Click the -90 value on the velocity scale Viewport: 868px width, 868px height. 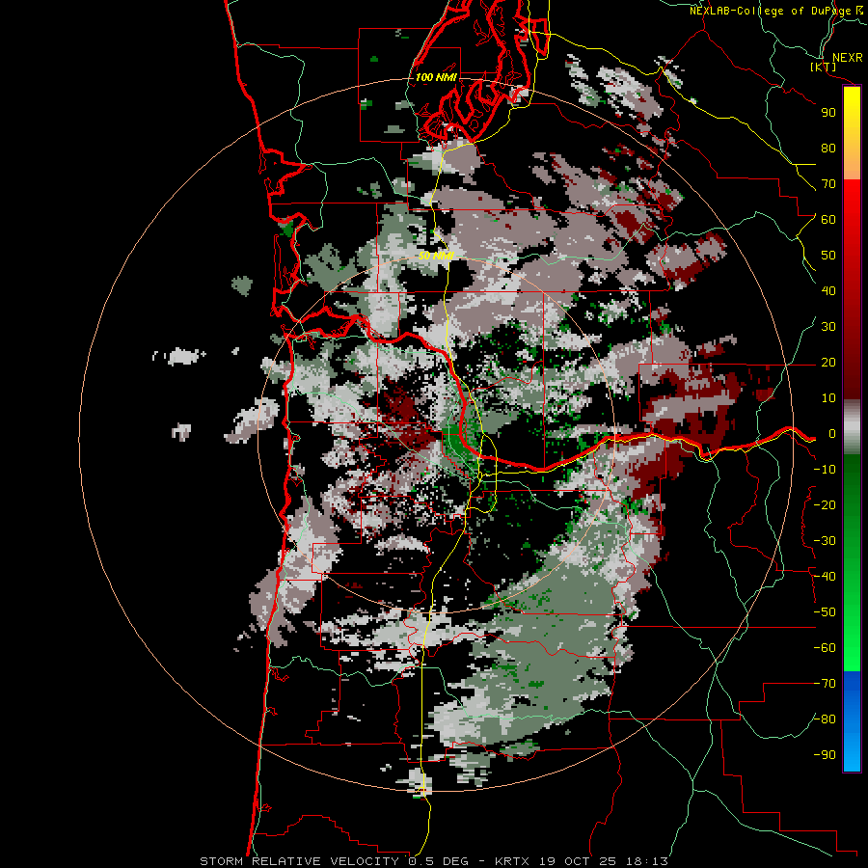tap(825, 755)
